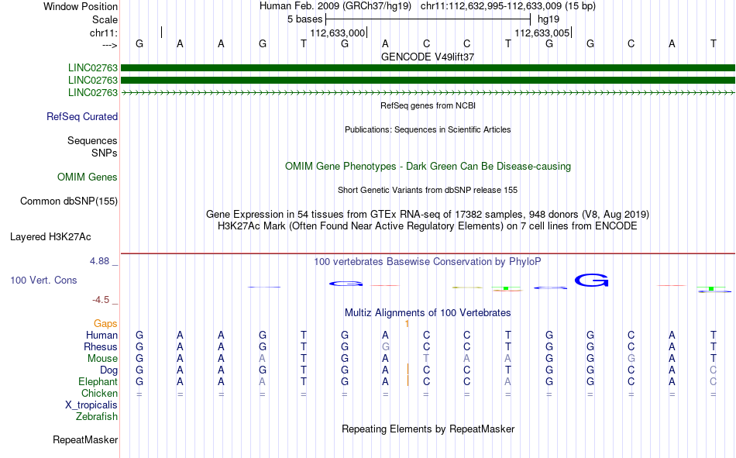
Task: Click the grayed C ending the Elephant row
Action: point(713,381)
